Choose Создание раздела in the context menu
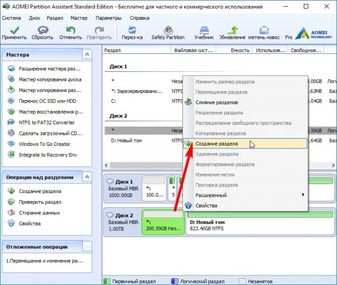The image size is (337, 285). [x=245, y=143]
